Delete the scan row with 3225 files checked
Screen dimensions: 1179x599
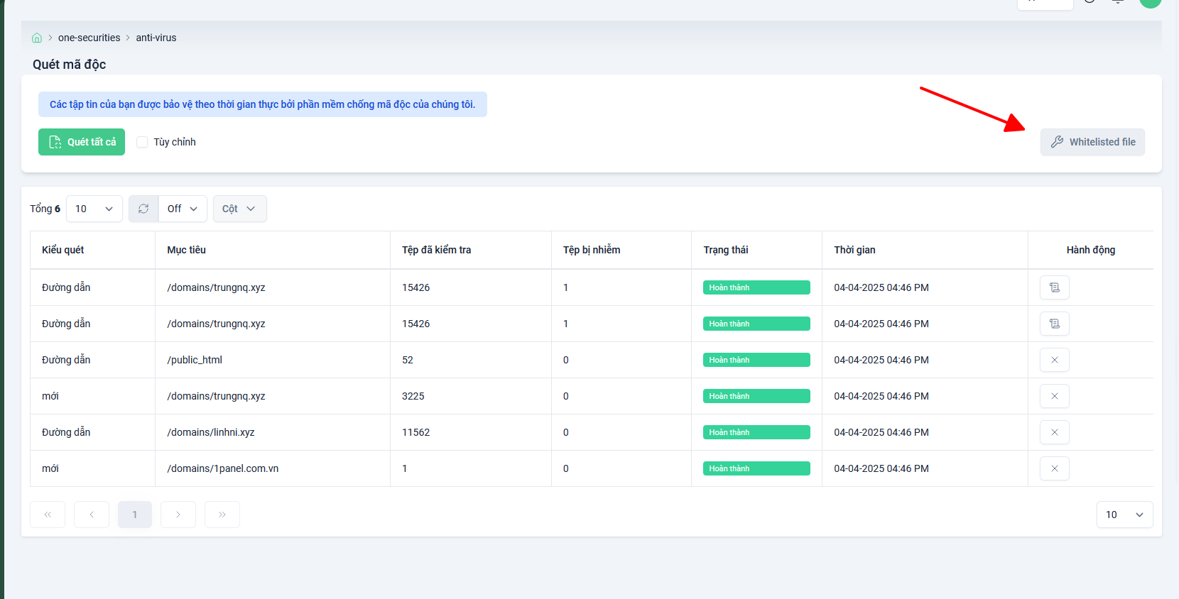pos(1055,396)
